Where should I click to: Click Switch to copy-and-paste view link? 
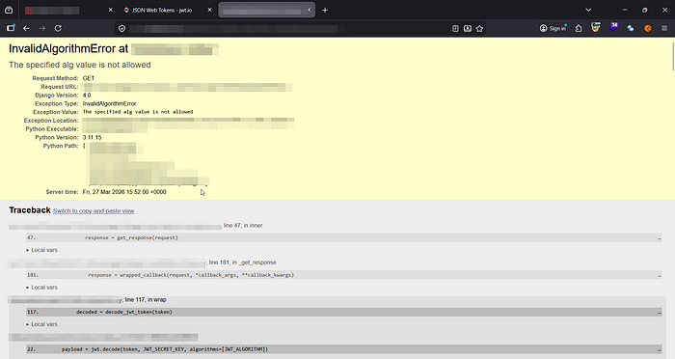(94, 210)
